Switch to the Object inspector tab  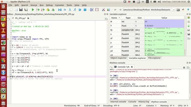click(118, 58)
